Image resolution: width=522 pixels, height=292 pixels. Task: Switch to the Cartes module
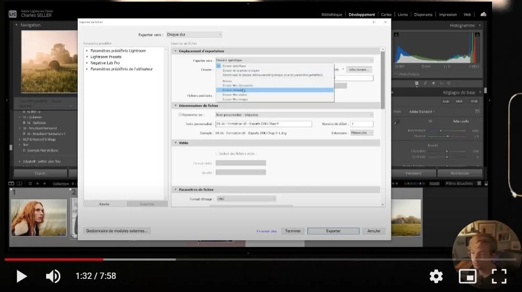click(386, 15)
